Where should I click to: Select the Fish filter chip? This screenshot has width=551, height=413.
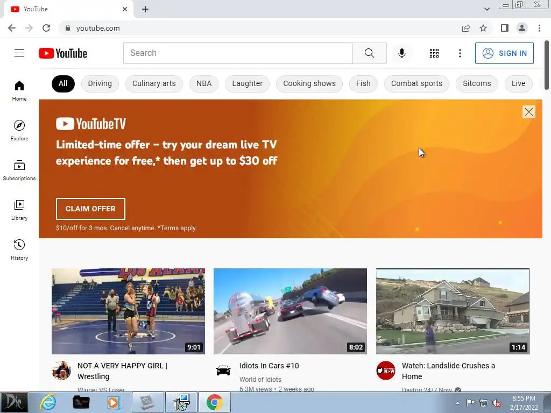pyautogui.click(x=363, y=83)
